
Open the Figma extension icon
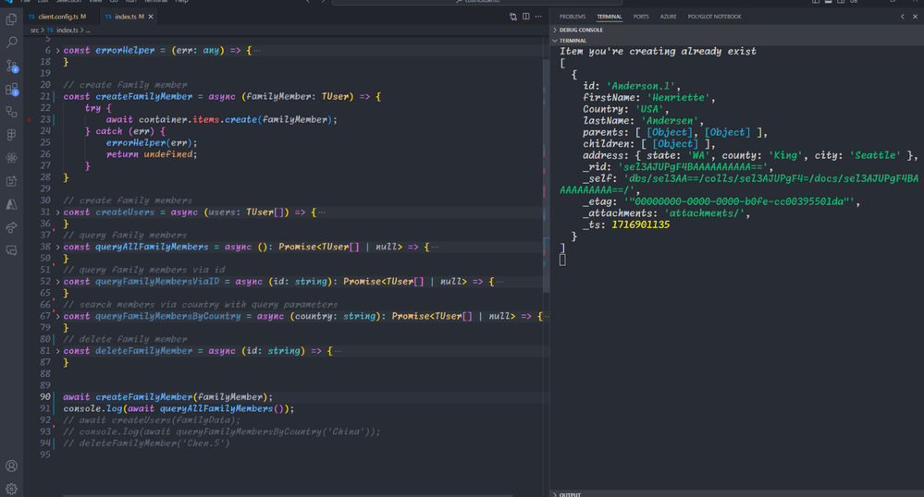(x=11, y=135)
